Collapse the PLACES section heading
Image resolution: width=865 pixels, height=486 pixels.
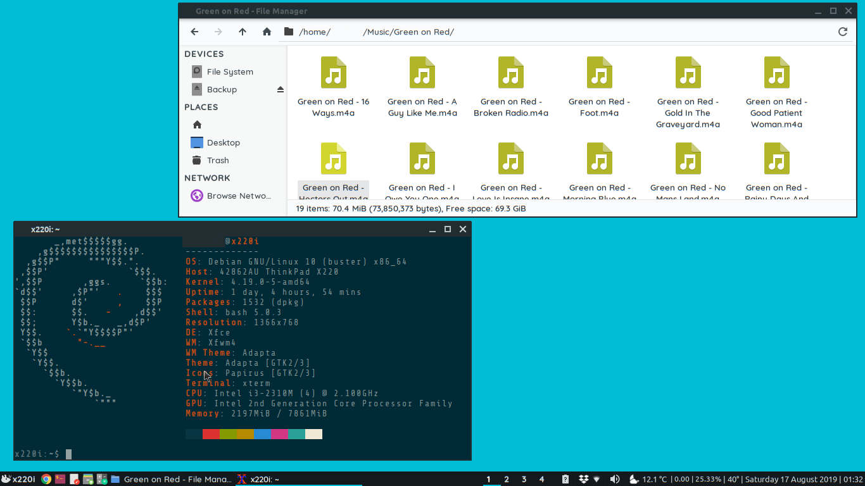(201, 107)
